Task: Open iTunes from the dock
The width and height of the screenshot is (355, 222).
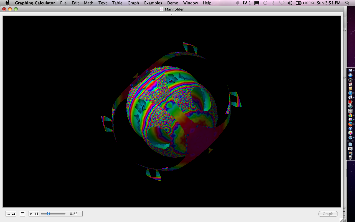Action: [350, 93]
